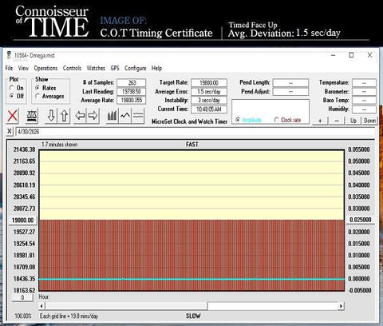Click 'Each grid line = 19.8 mins/day' text
383x326 pixels.
(69, 316)
